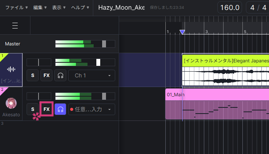
Task: Click the project name Hazy_Moon_Ake field
Action: coord(121,8)
